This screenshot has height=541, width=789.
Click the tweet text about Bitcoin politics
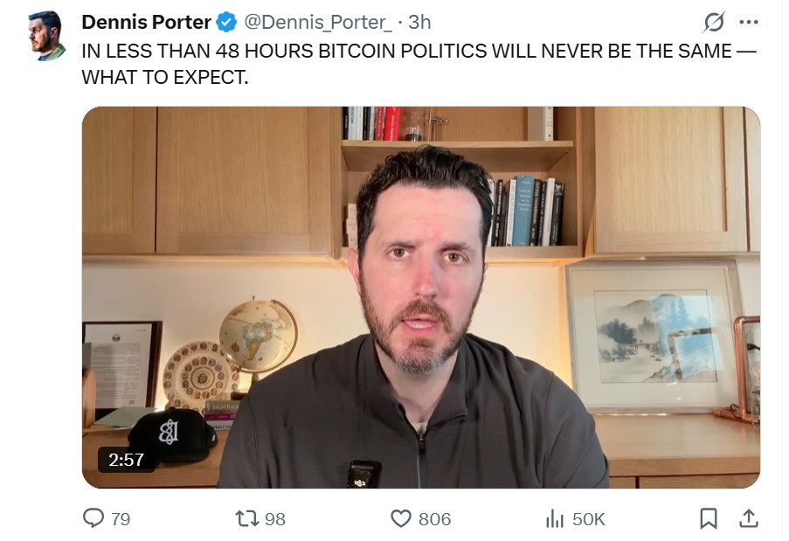tap(419, 64)
